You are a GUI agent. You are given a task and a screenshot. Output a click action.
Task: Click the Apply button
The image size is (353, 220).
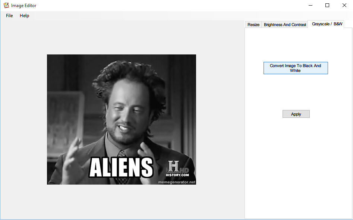click(296, 114)
